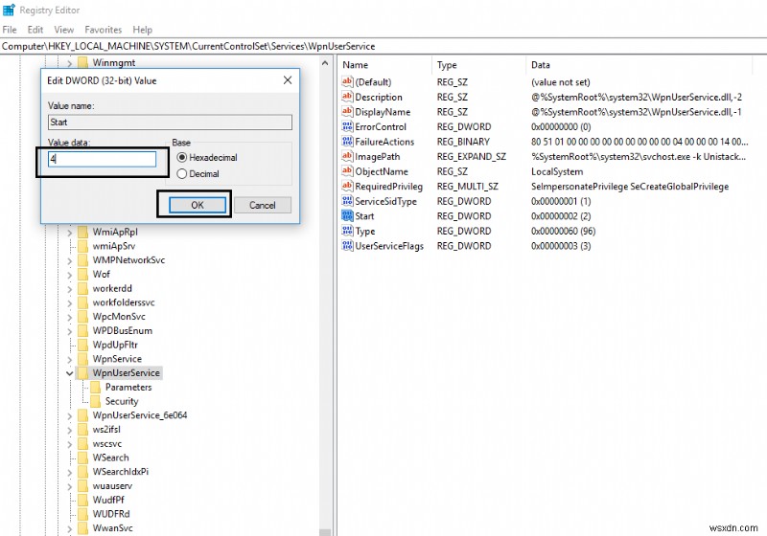Confirm the DWORD edit with OK

(198, 205)
